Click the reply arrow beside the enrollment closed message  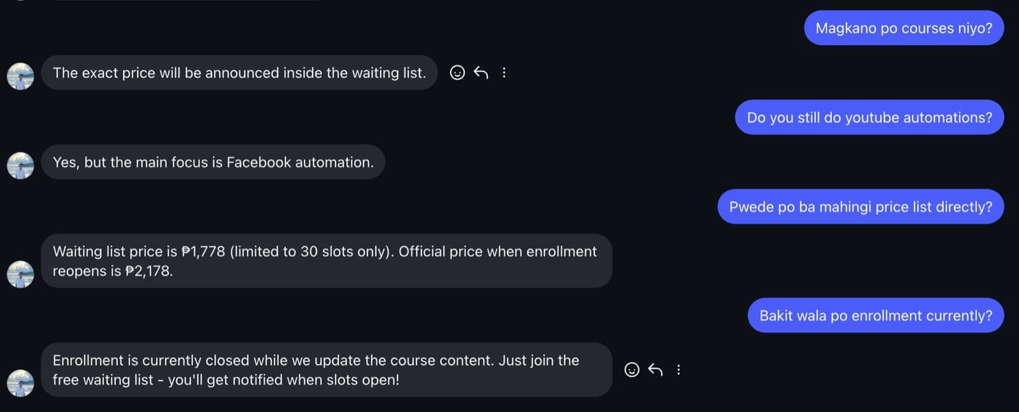(x=655, y=369)
